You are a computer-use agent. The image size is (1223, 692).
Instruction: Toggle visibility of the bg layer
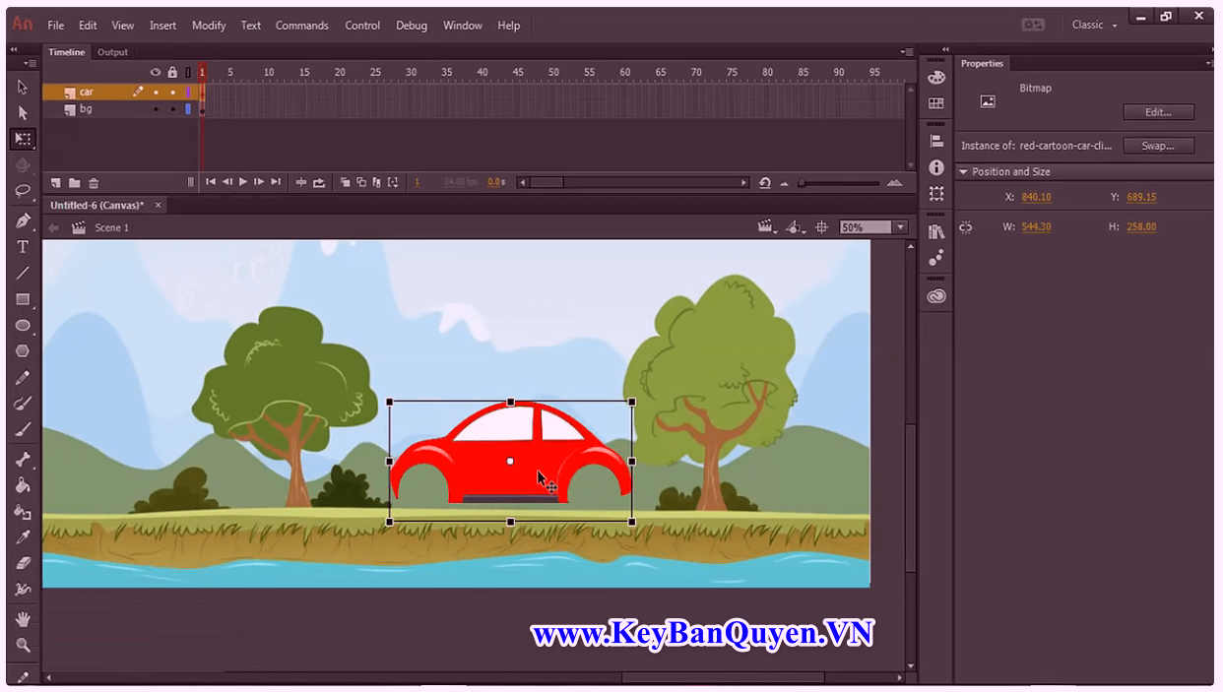(x=155, y=108)
